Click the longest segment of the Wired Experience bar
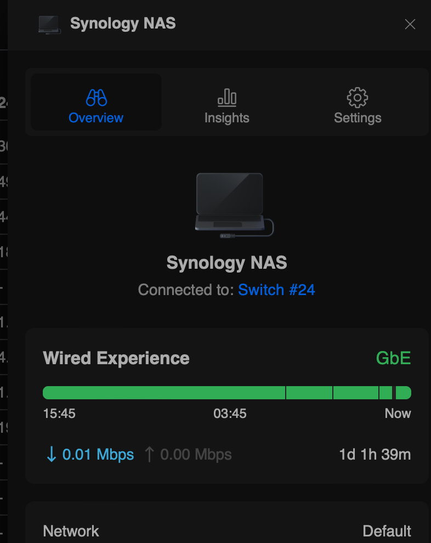 [x=164, y=393]
